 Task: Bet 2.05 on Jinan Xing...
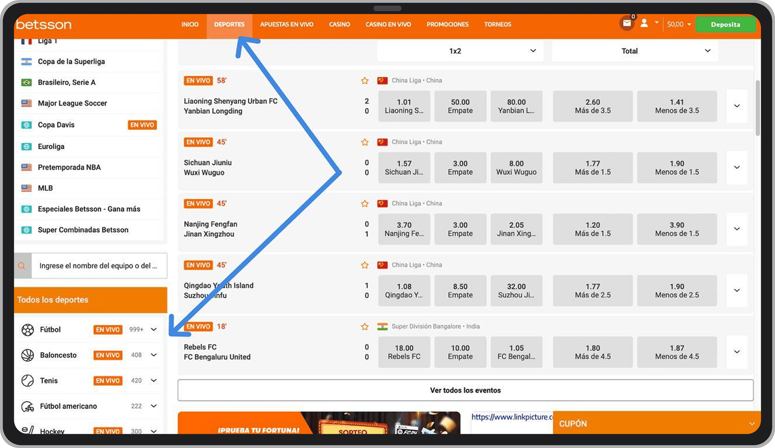point(516,229)
